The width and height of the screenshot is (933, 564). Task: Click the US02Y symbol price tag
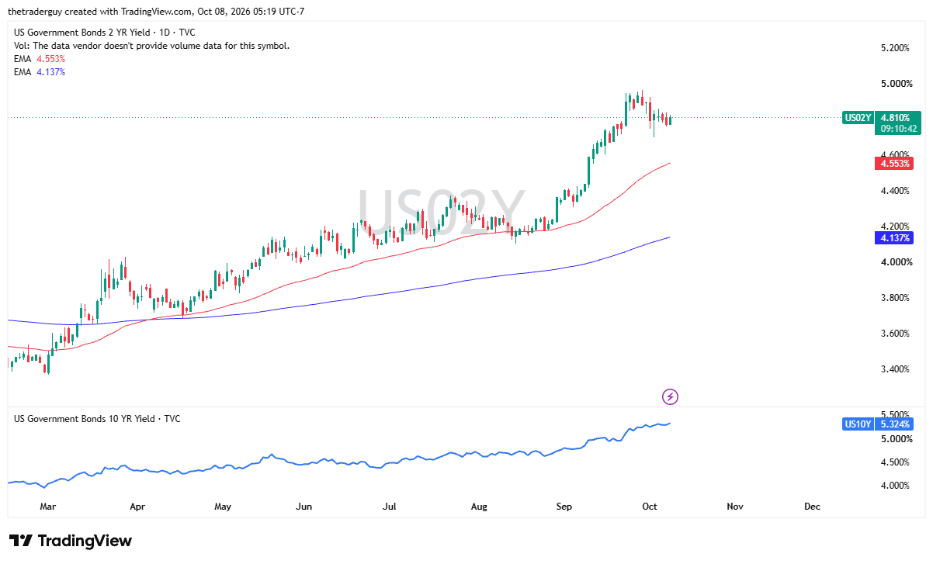[x=858, y=118]
